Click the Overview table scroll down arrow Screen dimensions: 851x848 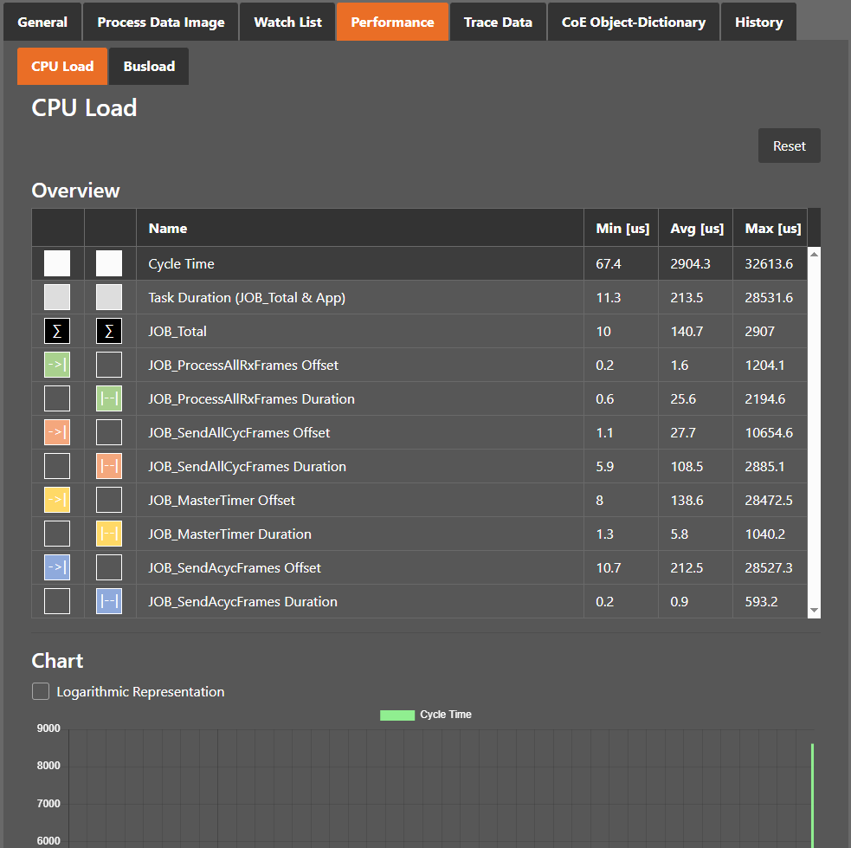pyautogui.click(x=814, y=610)
